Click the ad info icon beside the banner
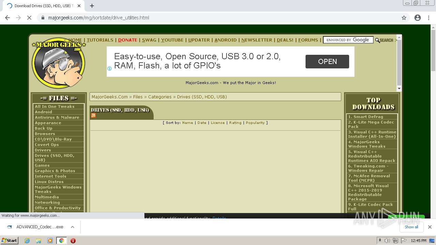This screenshot has height=245, width=436. [x=109, y=68]
